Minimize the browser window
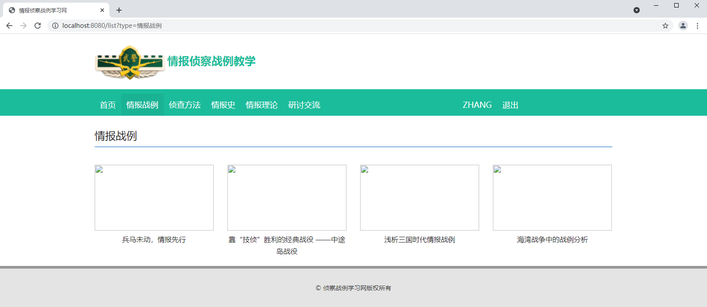707x307 pixels. pos(656,5)
